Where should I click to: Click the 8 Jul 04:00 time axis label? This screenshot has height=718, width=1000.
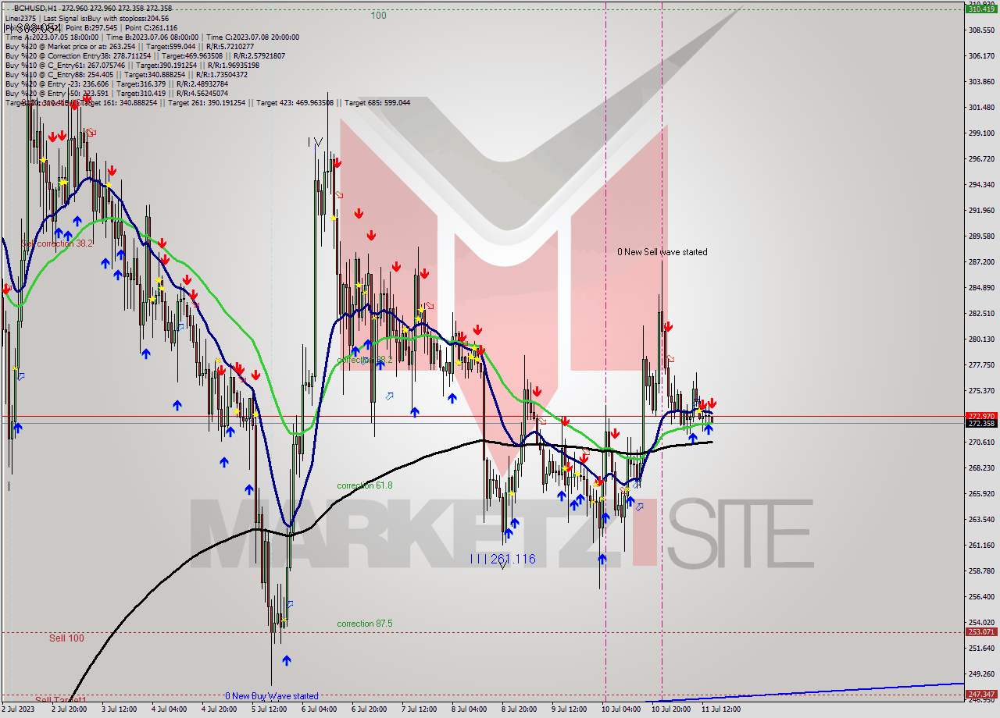[x=470, y=709]
